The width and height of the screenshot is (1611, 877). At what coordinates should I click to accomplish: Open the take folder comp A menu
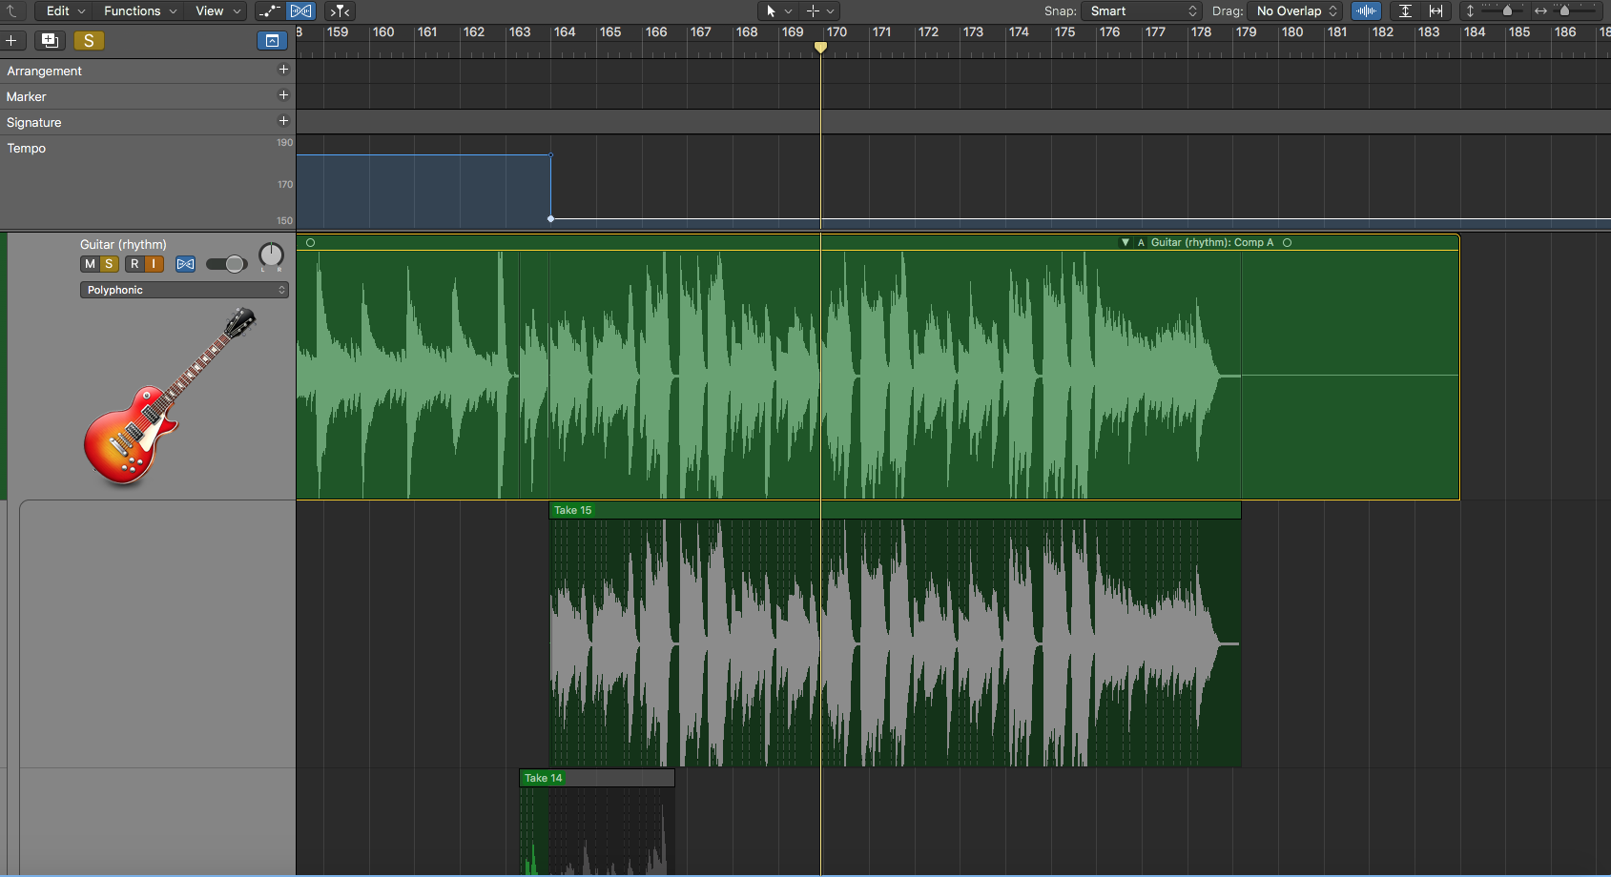pyautogui.click(x=1141, y=242)
